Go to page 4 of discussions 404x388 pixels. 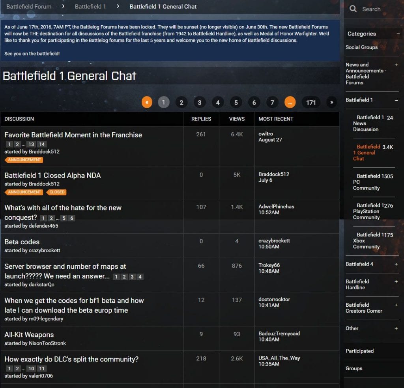pyautogui.click(x=218, y=102)
